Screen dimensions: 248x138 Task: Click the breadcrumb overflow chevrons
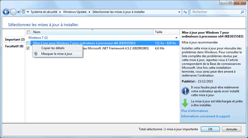click(28, 12)
